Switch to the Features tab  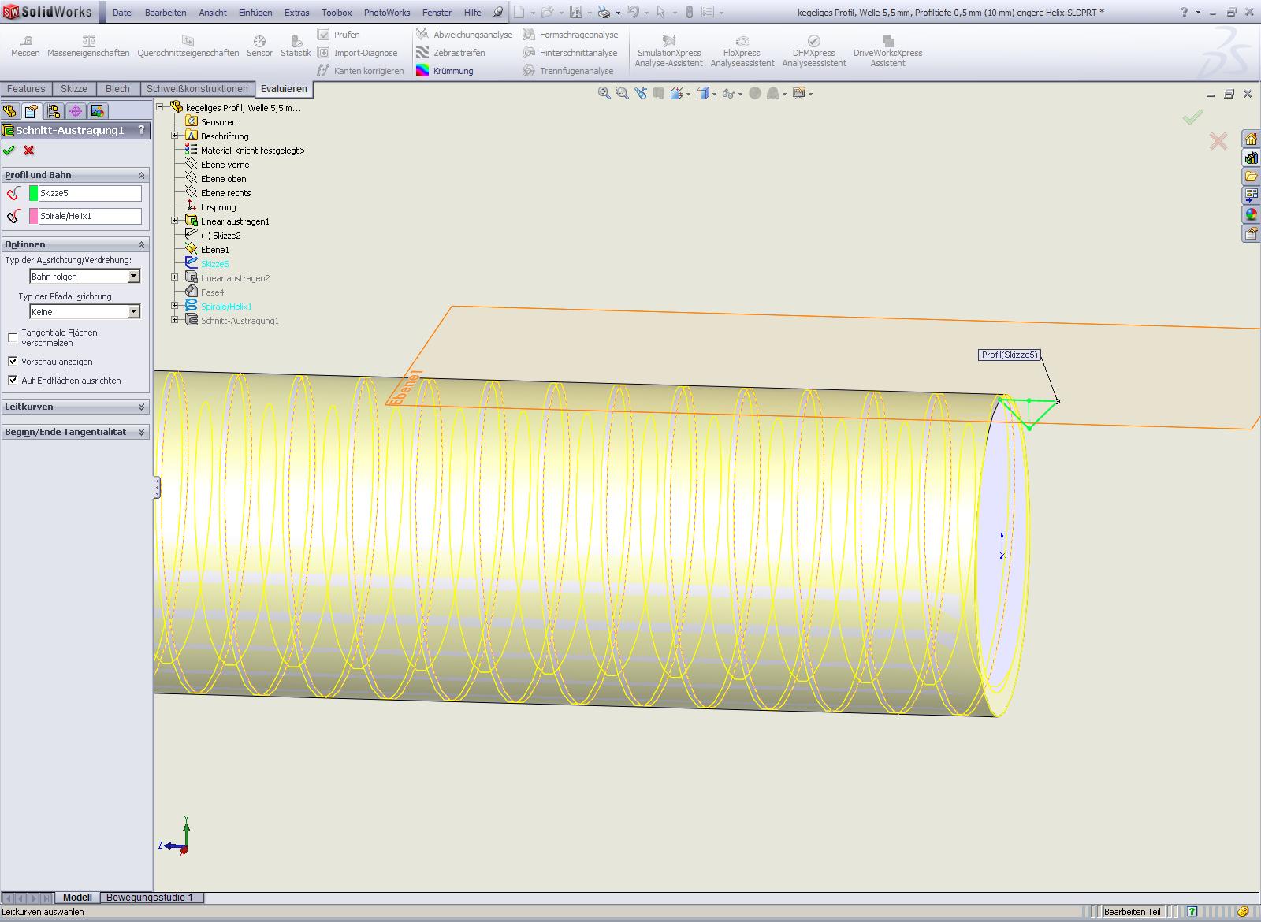coord(26,89)
